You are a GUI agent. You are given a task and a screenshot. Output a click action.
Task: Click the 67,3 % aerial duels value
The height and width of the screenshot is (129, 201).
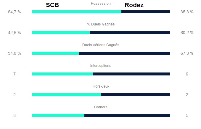click(x=187, y=54)
